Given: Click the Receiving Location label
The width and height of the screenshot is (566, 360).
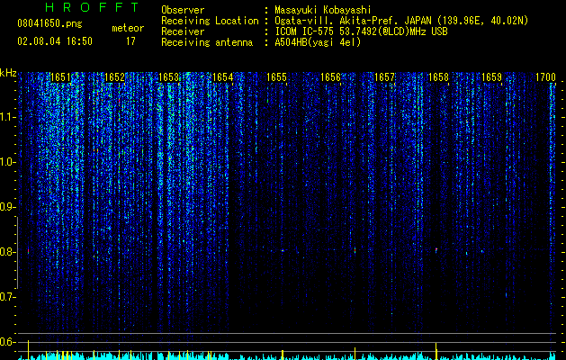Looking at the screenshot, I should 210,21.
